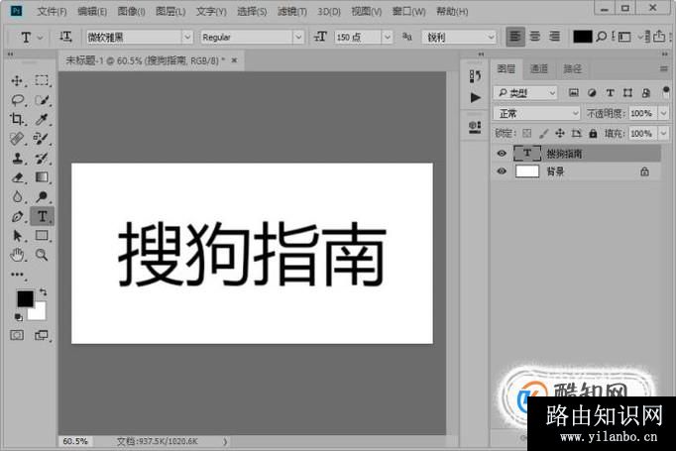The height and width of the screenshot is (451, 676).
Task: Reset default foreground and background colors
Action: [19, 318]
